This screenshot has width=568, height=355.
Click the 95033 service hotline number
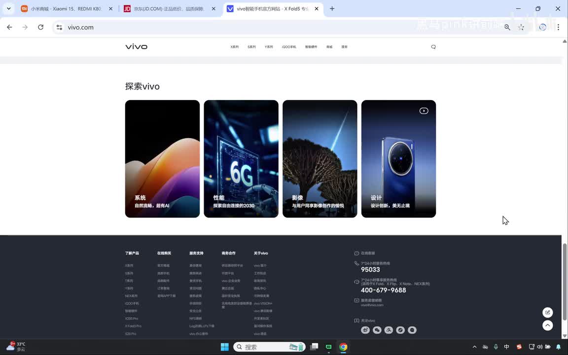pyautogui.click(x=370, y=270)
